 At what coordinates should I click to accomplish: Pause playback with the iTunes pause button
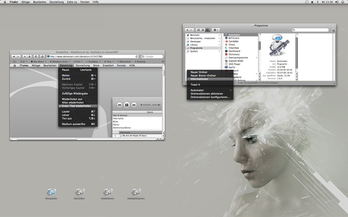click(x=127, y=105)
